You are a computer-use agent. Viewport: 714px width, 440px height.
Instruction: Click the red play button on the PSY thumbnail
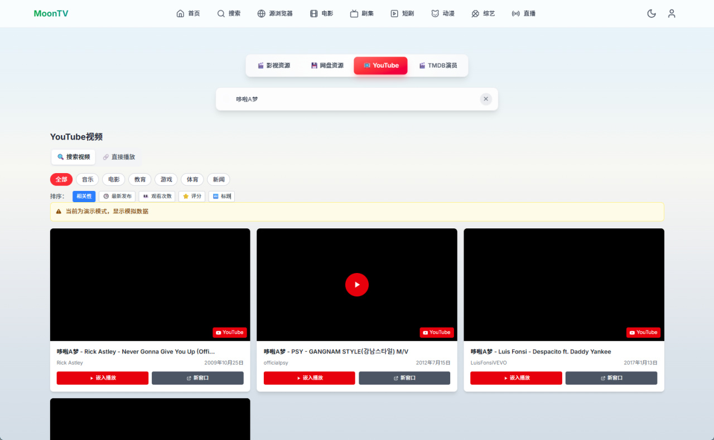pos(357,285)
